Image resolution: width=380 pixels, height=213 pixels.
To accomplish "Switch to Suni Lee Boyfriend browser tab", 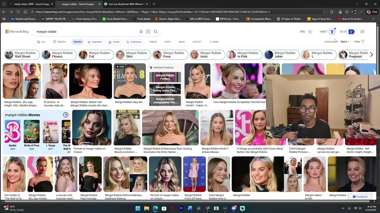I will (126, 4).
